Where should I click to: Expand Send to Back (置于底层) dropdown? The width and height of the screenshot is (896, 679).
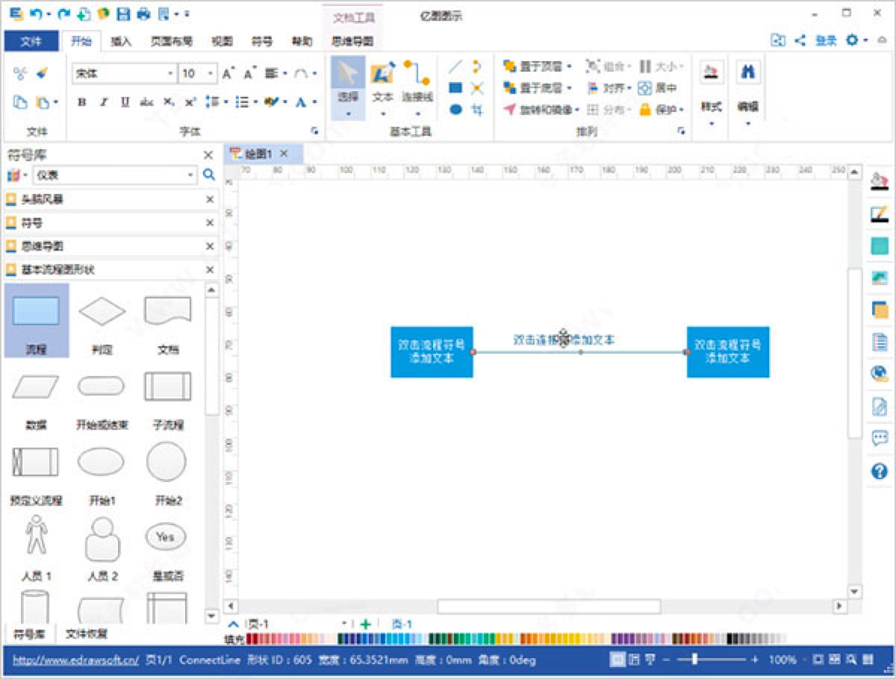pyautogui.click(x=570, y=88)
